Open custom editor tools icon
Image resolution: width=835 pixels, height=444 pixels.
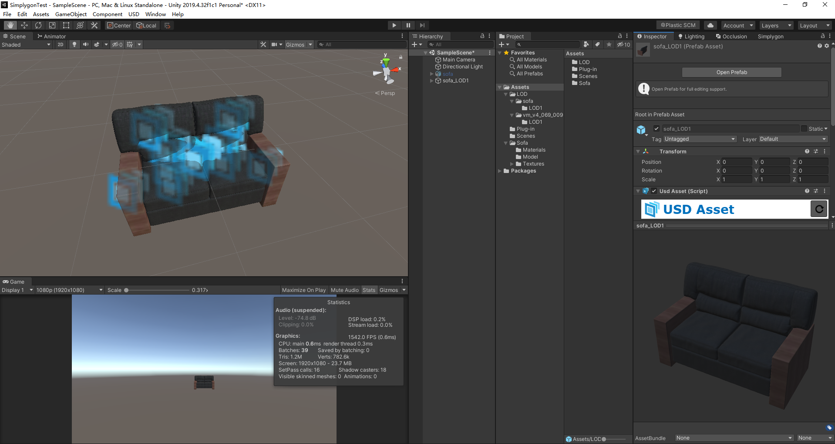94,25
